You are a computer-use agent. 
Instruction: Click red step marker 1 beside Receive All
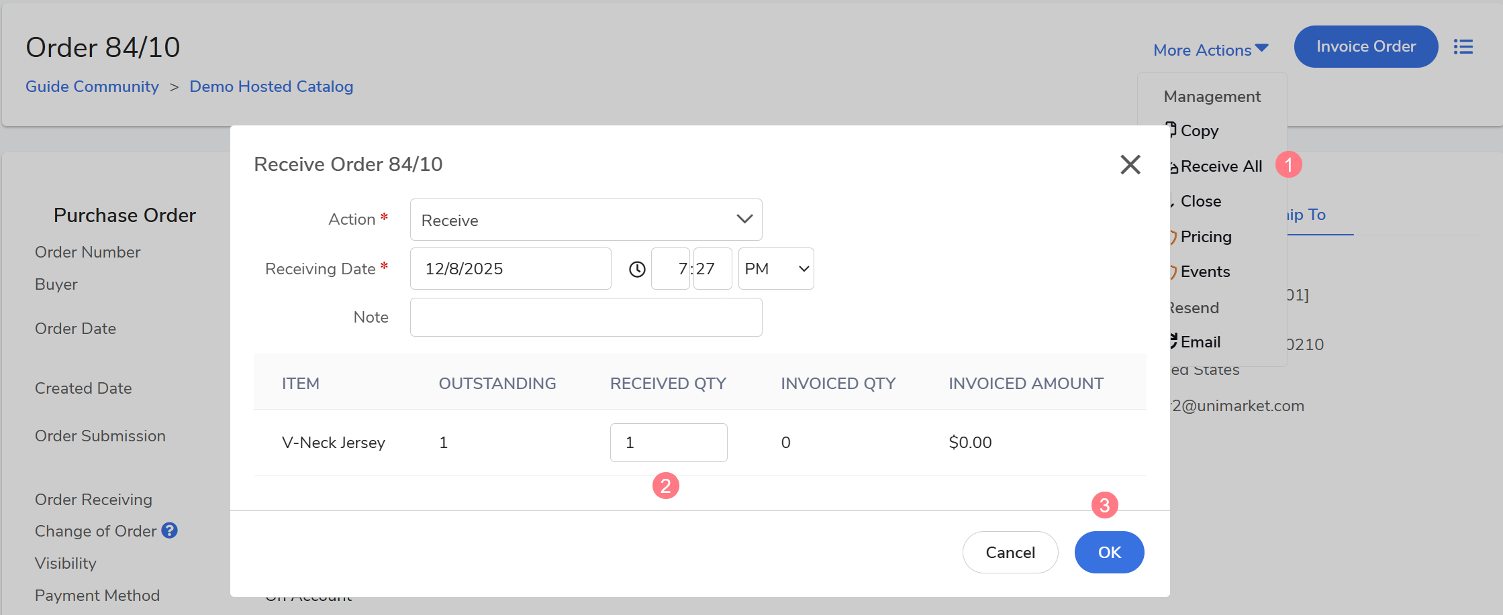point(1288,164)
